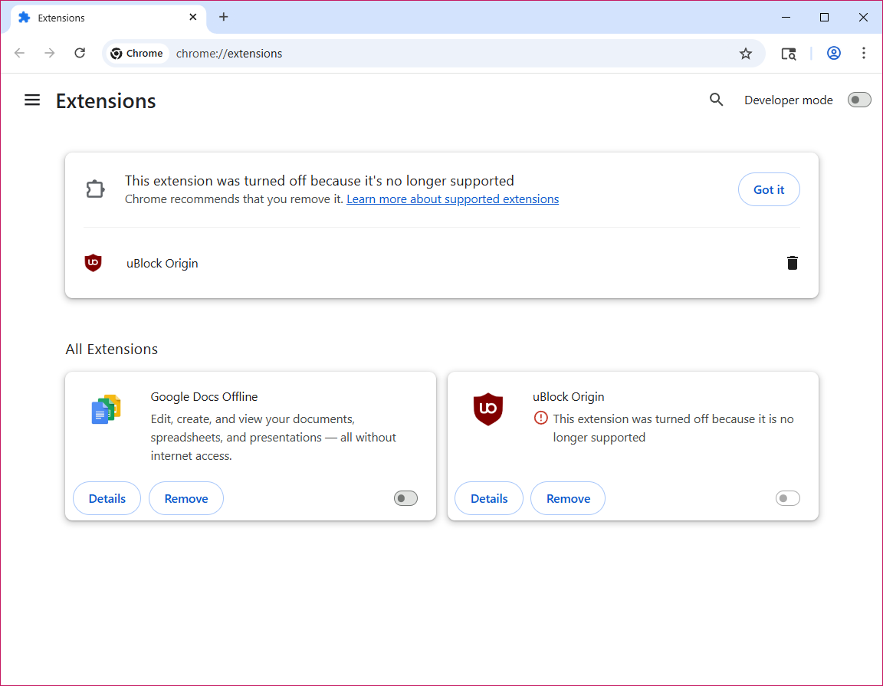Go forward with the forward arrow
The width and height of the screenshot is (883, 686).
pyautogui.click(x=50, y=53)
